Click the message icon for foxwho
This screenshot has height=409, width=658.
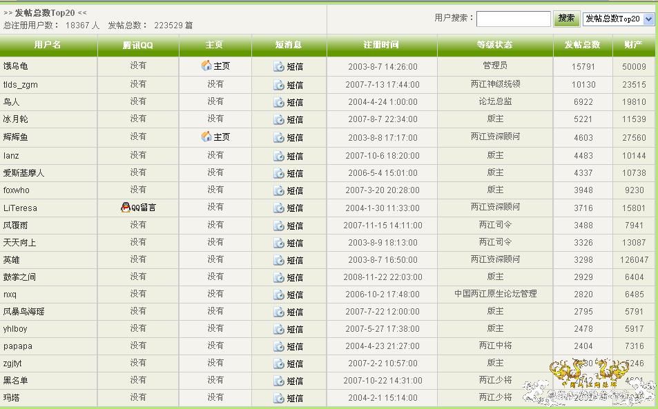coord(279,190)
